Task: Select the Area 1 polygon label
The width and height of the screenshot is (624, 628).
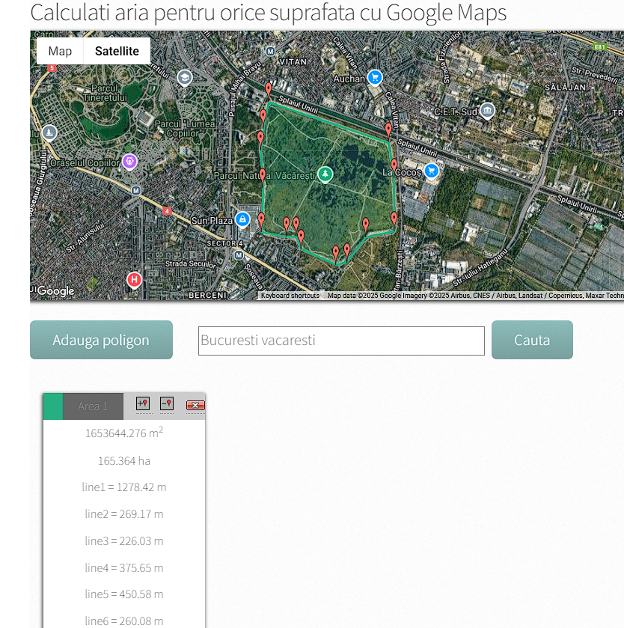Action: (x=93, y=406)
